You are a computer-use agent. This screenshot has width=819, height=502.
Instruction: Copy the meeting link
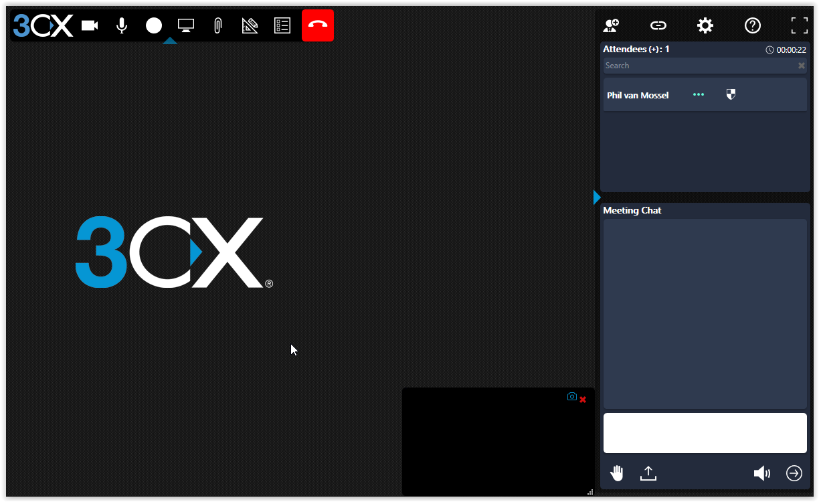(658, 25)
